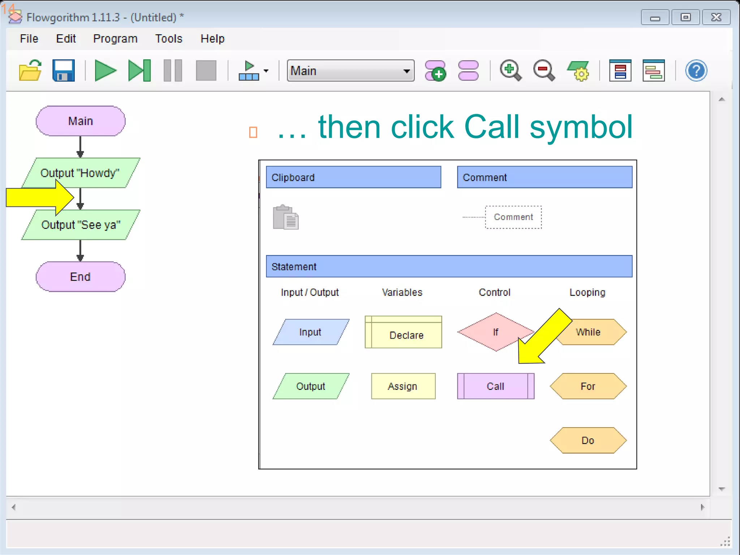Choose the While loop shape
740x555 pixels.
point(593,332)
